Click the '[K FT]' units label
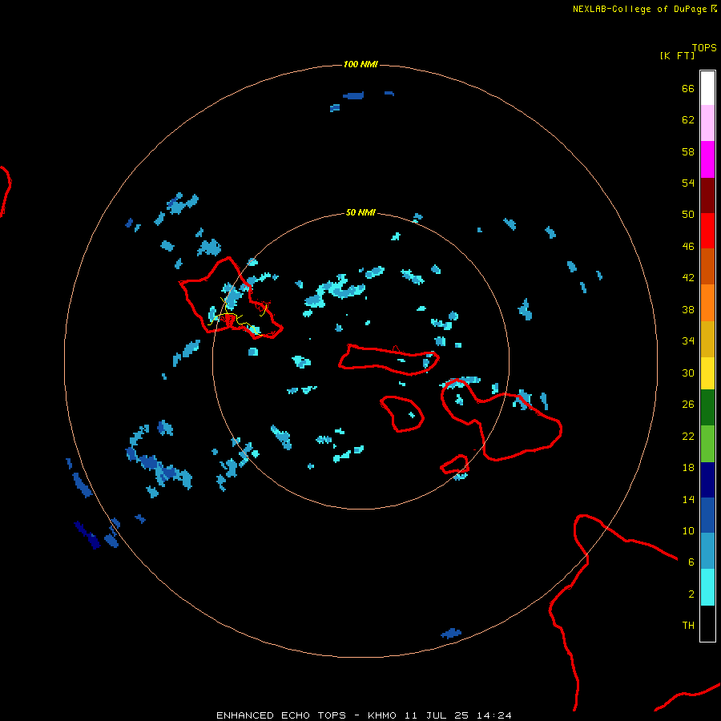The height and width of the screenshot is (721, 721). [677, 55]
